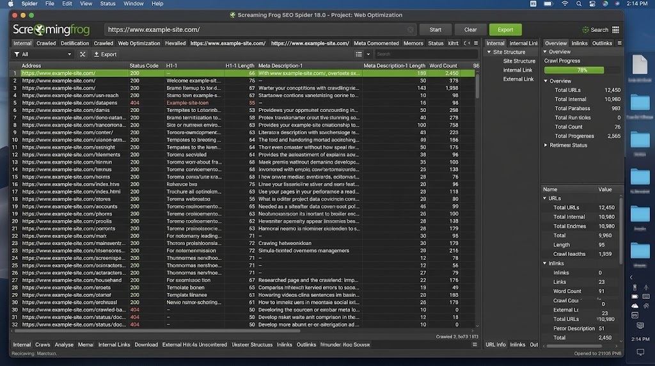Screen dimensions: 655x366
Task: Open the Status menu in the menu bar
Action: coord(107,4)
